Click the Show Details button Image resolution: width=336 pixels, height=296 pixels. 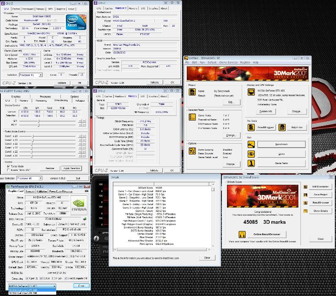tap(320, 211)
